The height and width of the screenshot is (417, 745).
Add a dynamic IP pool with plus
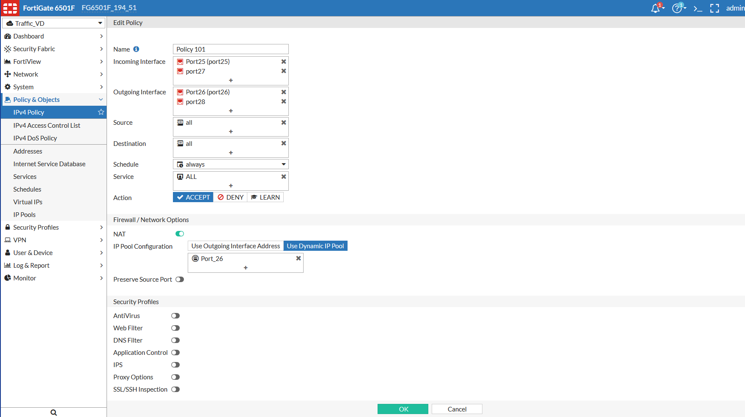coord(246,268)
